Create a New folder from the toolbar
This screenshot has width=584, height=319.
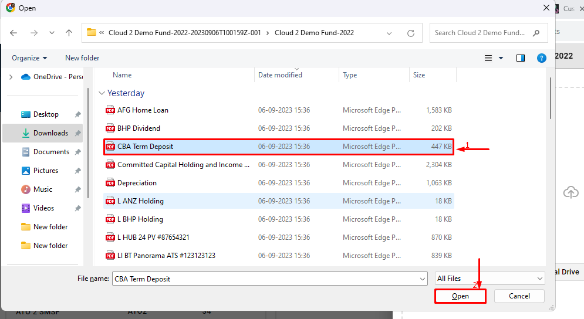[82, 58]
